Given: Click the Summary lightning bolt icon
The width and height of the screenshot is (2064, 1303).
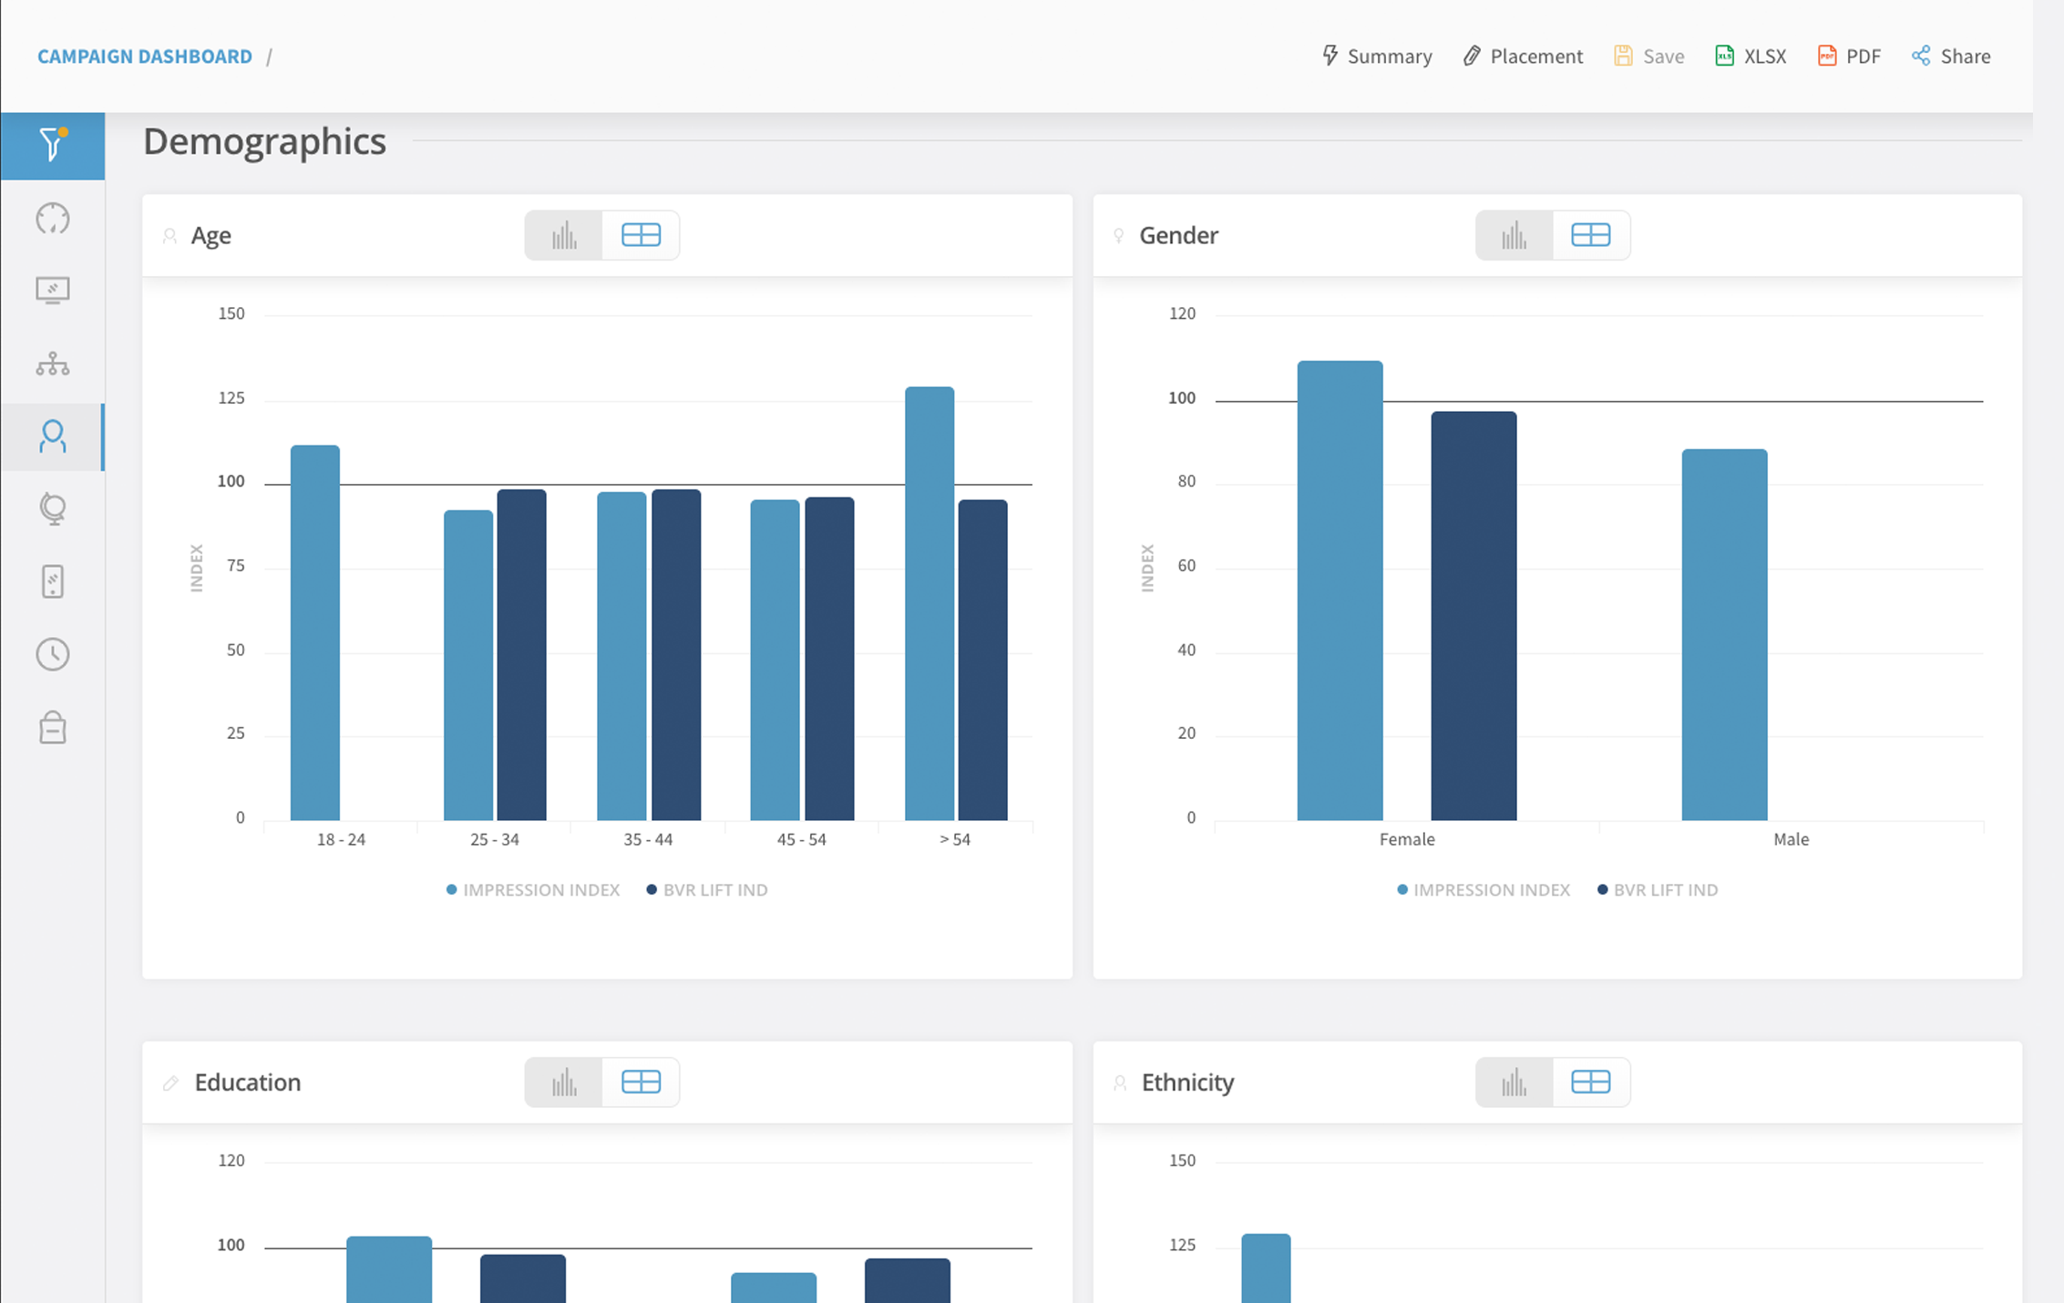Looking at the screenshot, I should (1330, 56).
